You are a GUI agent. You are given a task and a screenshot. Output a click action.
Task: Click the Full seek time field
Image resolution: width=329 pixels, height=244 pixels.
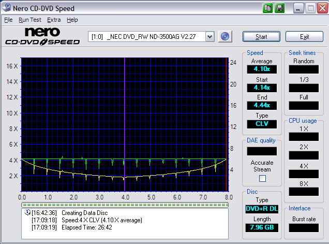point(304,106)
